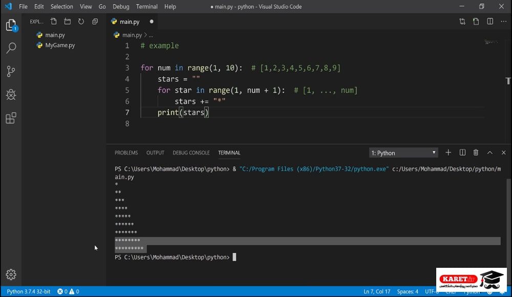Open the Source Control view

click(11, 71)
